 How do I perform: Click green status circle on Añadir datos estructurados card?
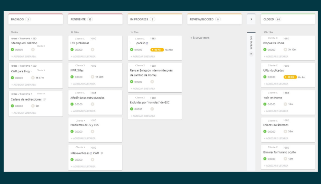[72, 104]
